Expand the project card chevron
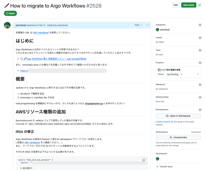206x170 pixels. tap(198, 74)
